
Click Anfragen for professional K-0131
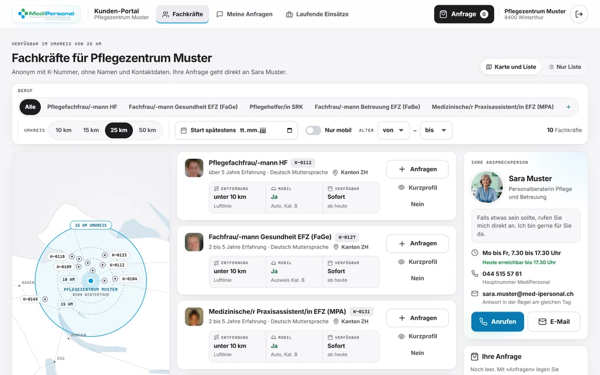(x=418, y=318)
